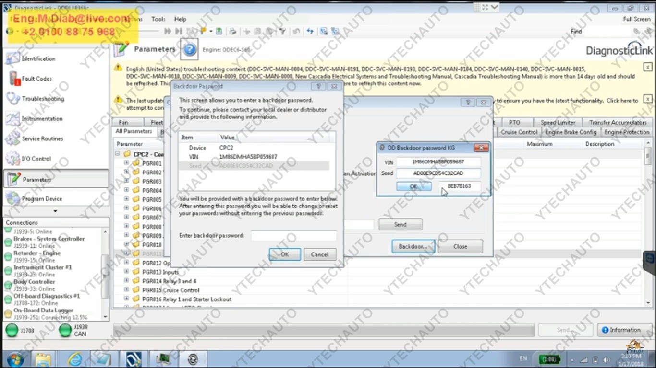Click the step-forward toolbar icon
The height and width of the screenshot is (368, 656).
point(178,31)
